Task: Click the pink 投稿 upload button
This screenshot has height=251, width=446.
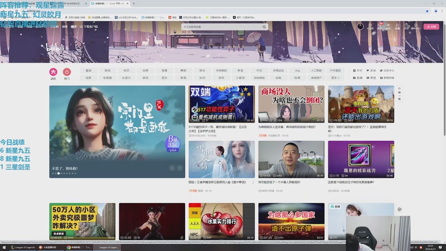Action: coord(431,26)
